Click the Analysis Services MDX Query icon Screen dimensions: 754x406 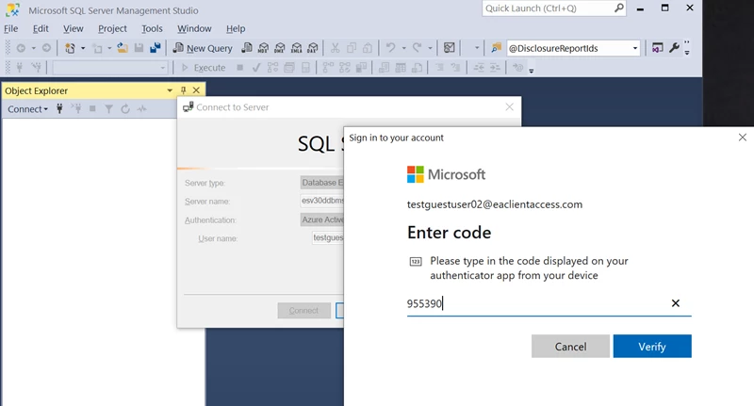[263, 48]
